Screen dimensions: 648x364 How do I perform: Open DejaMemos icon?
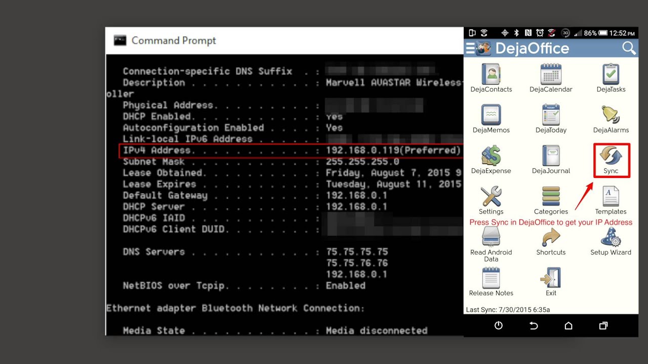(x=491, y=115)
